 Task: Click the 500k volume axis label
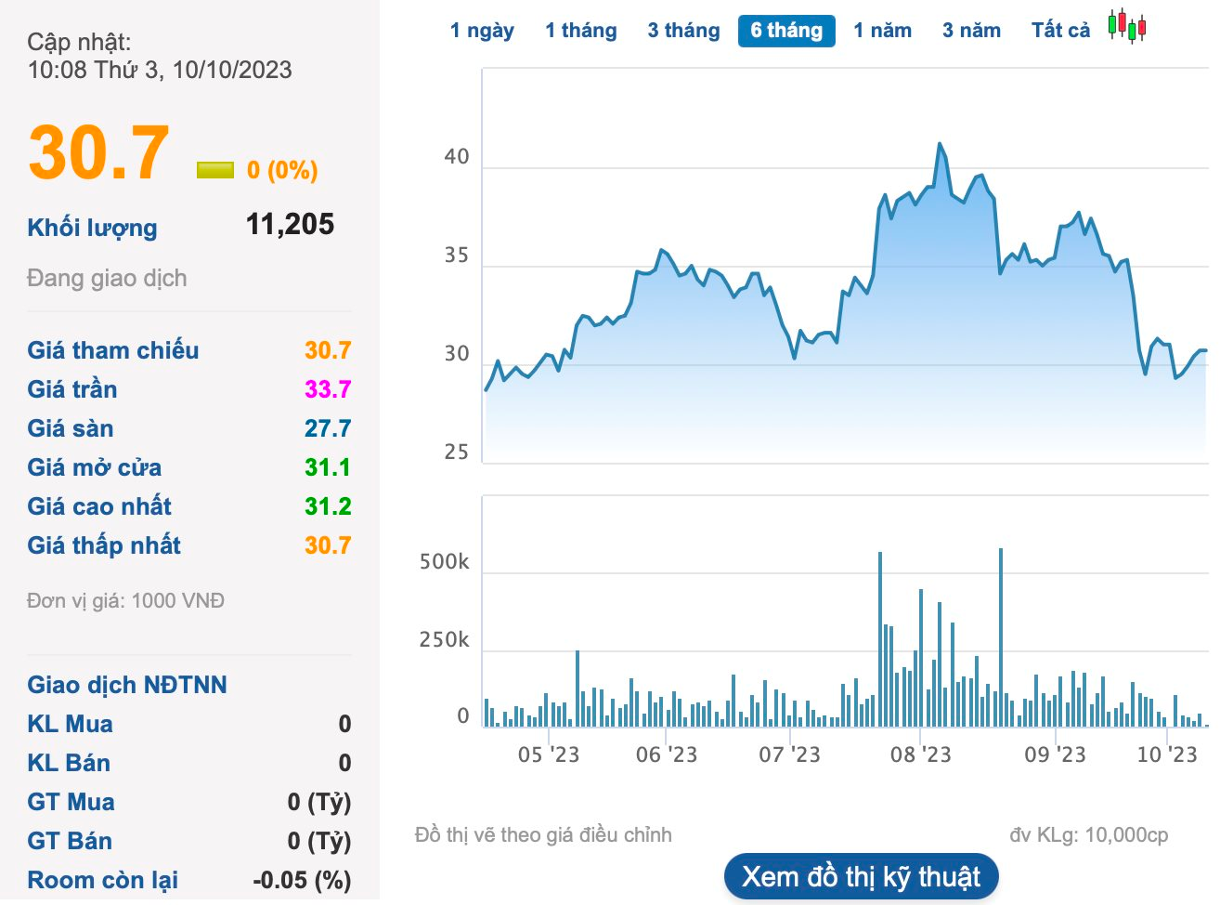click(444, 562)
